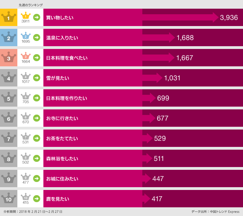Click the 中国トレンド Express data source text
Image resolution: width=243 pixels, height=216 pixels.
point(215,211)
